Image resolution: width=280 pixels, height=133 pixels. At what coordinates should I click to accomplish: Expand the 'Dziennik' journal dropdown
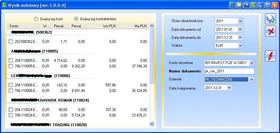(251, 80)
